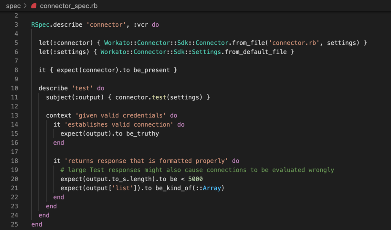The image size is (391, 230).
Task: Click the Ruby file icon in breadcrumb
Action: [x=34, y=6]
